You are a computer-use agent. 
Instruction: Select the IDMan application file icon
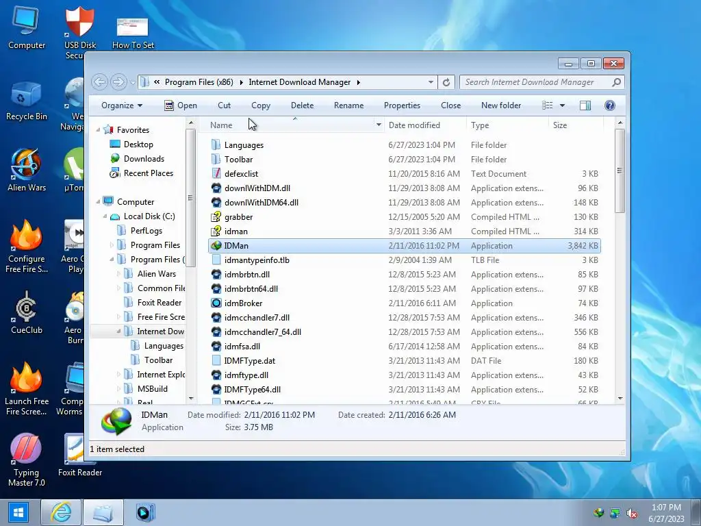click(x=216, y=246)
